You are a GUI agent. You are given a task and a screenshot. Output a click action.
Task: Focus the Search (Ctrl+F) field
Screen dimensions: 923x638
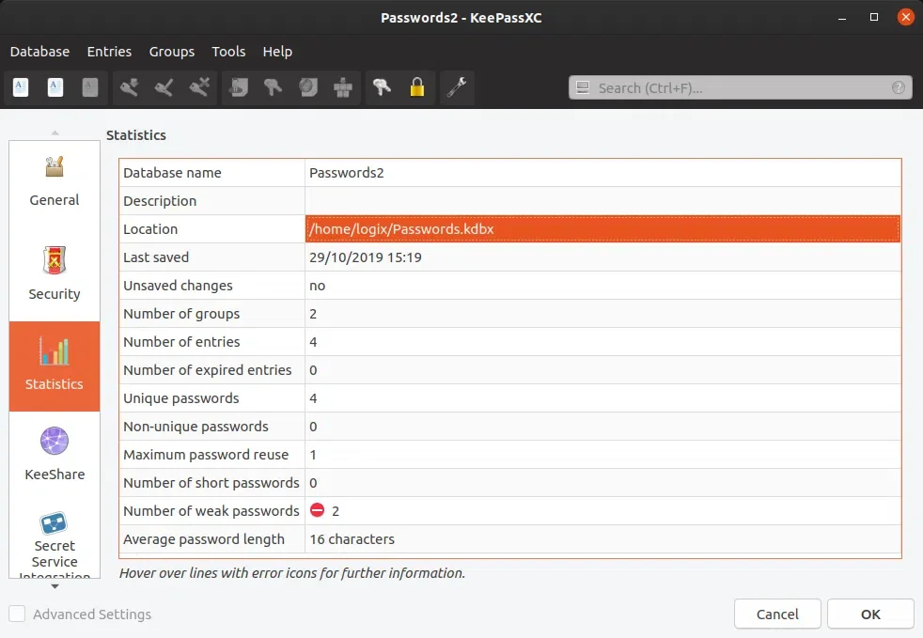tap(740, 87)
